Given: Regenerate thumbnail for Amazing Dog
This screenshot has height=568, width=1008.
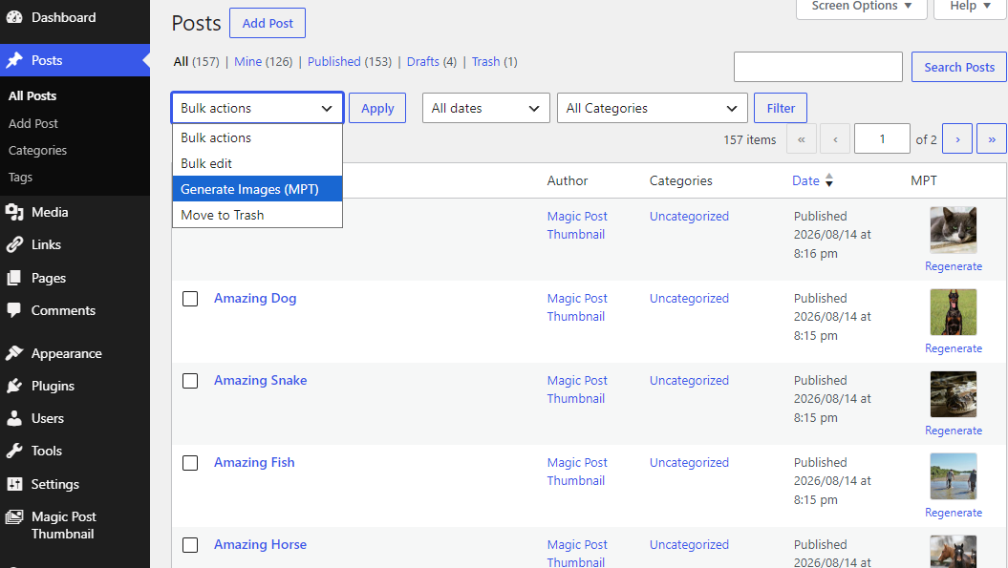Looking at the screenshot, I should [x=954, y=348].
